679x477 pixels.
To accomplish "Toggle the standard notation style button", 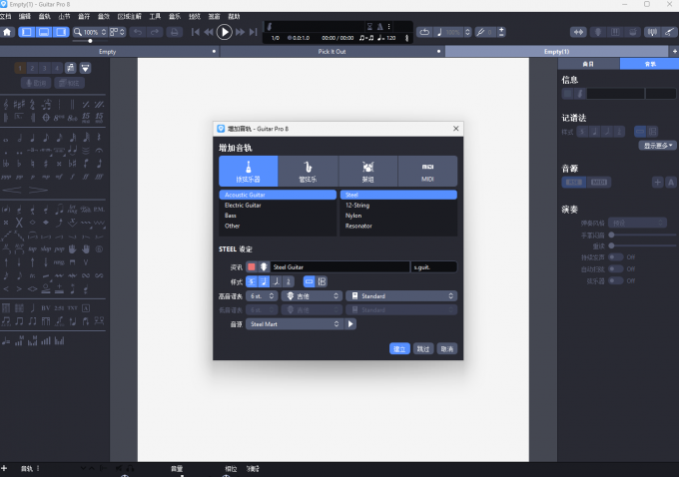I will coord(252,281).
